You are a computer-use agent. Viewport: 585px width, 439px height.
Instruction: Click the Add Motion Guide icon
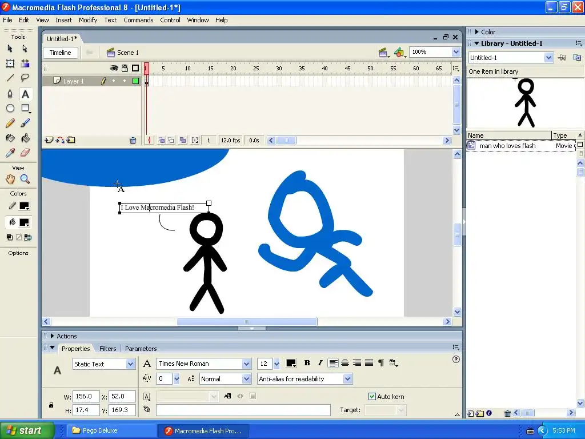59,141
